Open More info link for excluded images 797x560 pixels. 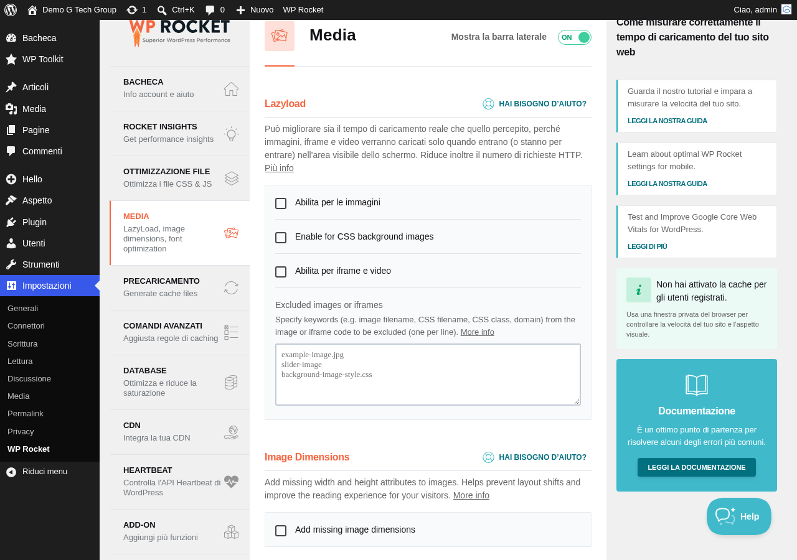coord(478,332)
